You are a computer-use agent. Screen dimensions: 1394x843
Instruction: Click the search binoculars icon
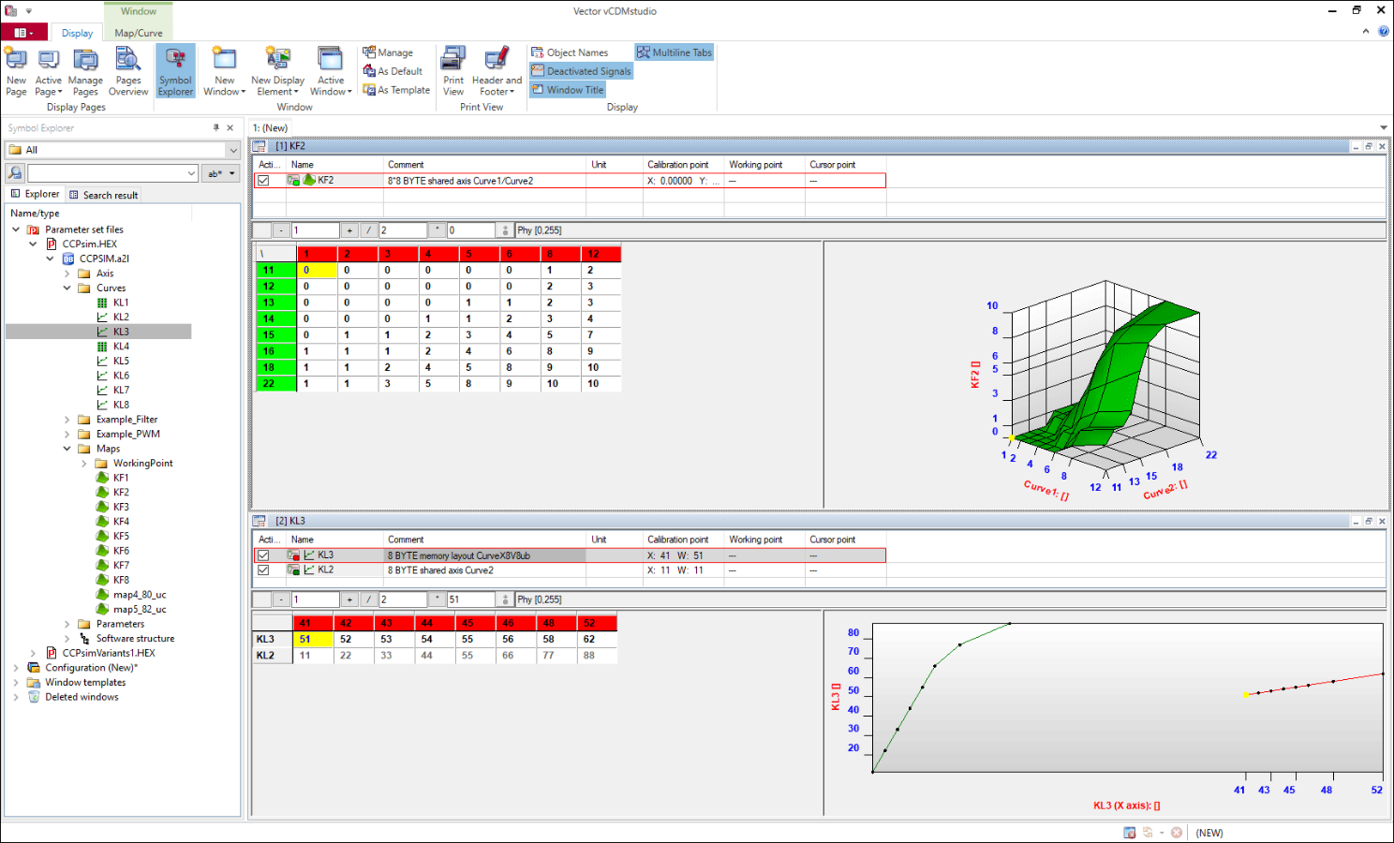coord(15,173)
